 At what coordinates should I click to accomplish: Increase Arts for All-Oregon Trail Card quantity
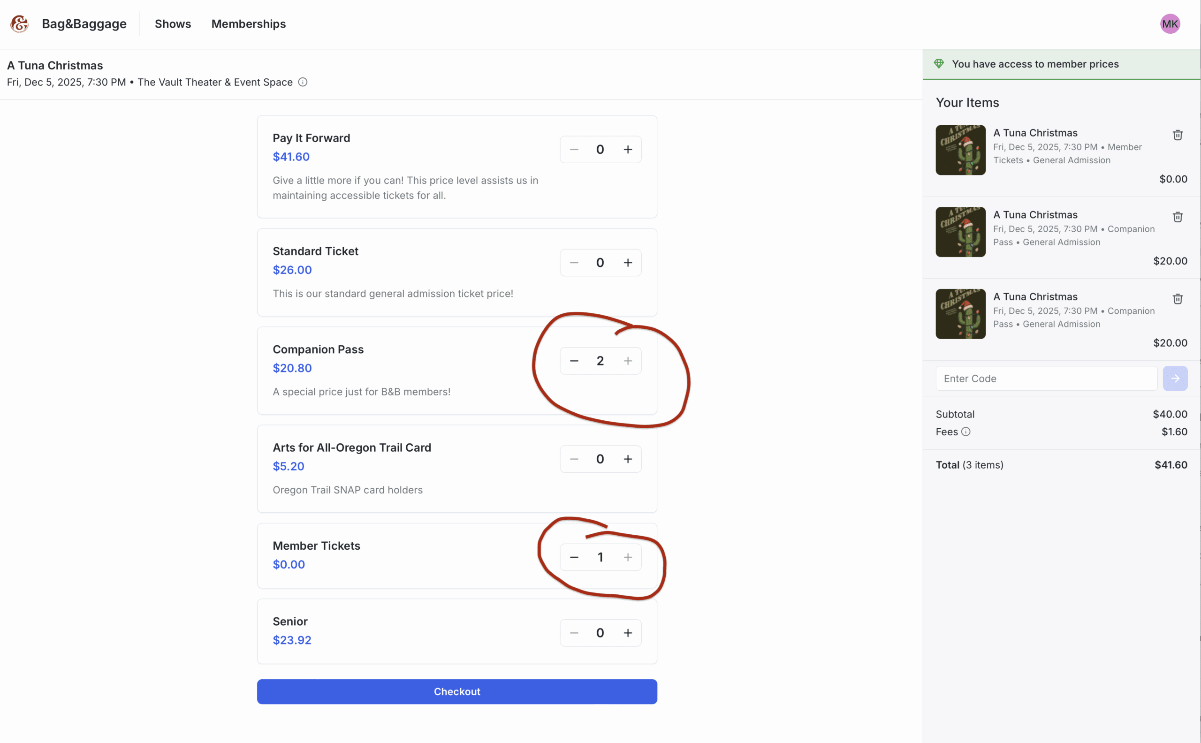pos(628,459)
